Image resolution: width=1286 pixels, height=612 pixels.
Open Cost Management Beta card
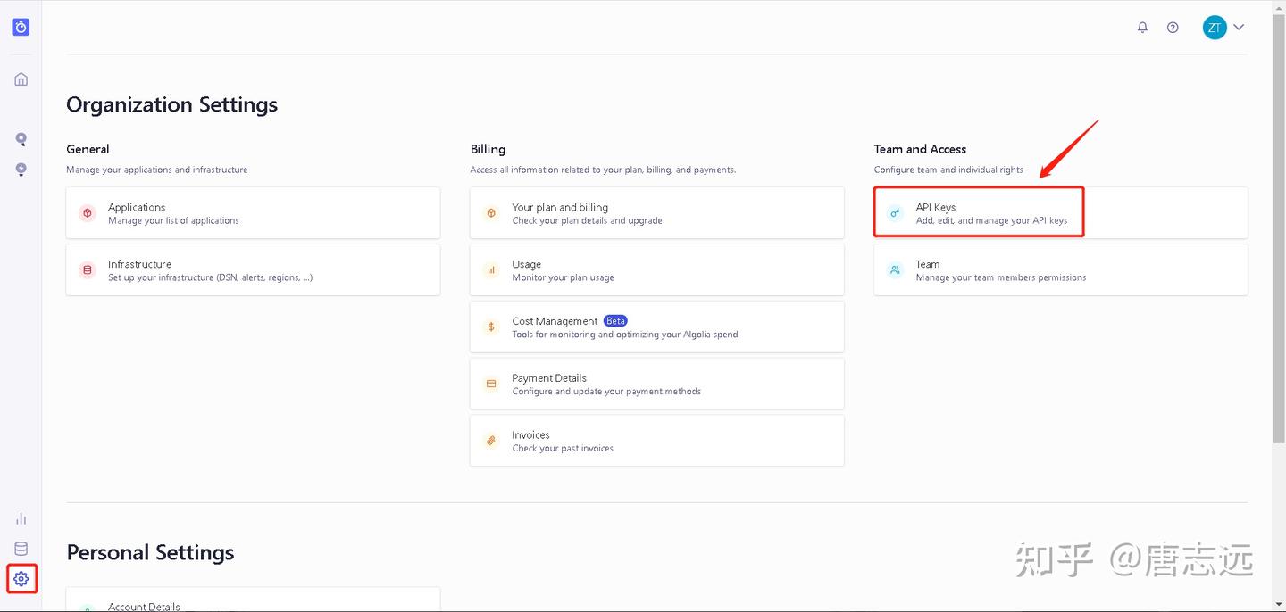point(656,327)
